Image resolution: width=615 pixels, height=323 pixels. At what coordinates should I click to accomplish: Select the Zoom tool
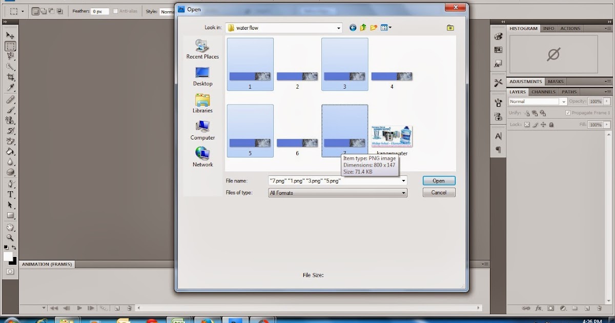point(10,238)
